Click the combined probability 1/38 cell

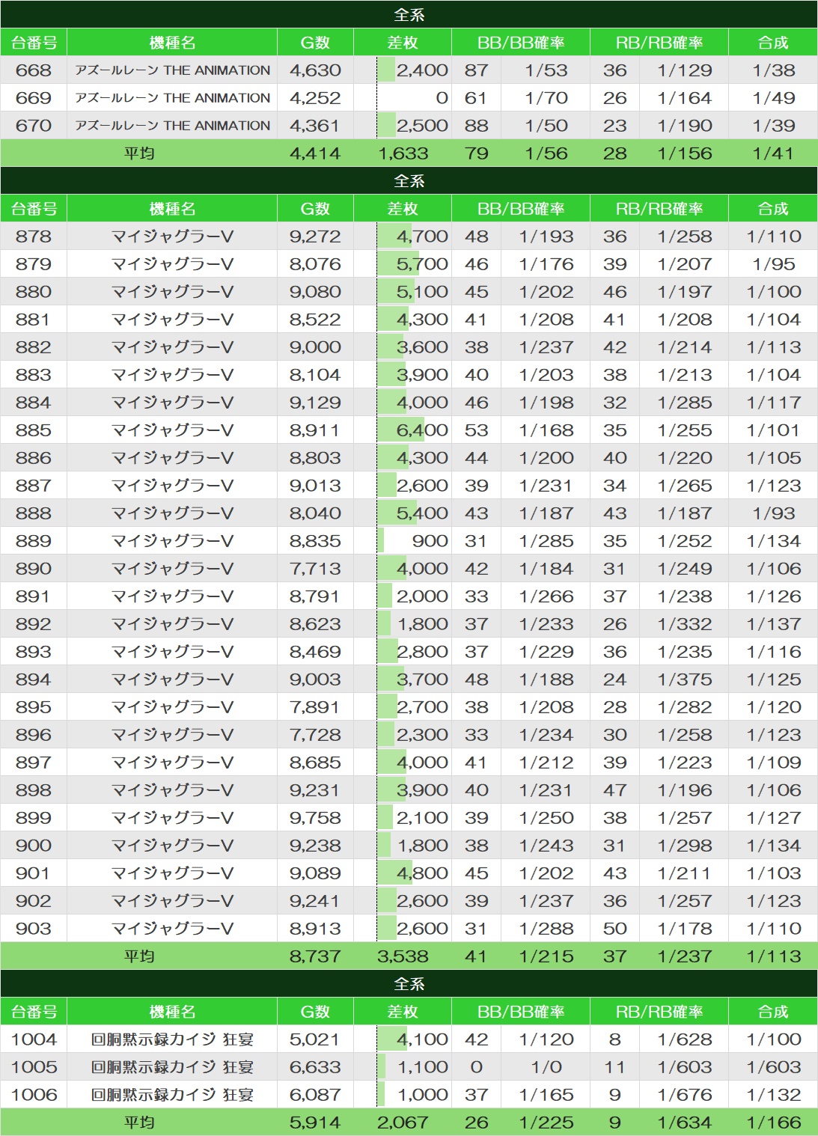[x=773, y=70]
